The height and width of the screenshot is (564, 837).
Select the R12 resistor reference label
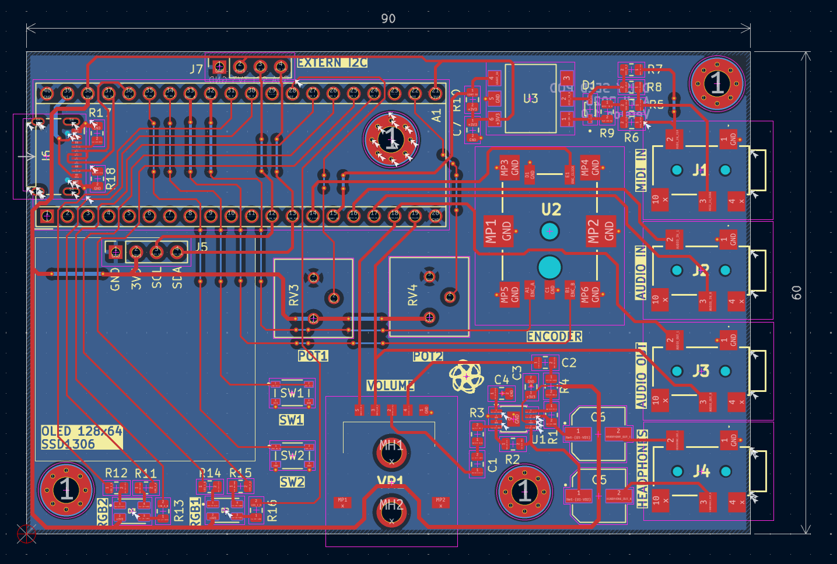(116, 473)
